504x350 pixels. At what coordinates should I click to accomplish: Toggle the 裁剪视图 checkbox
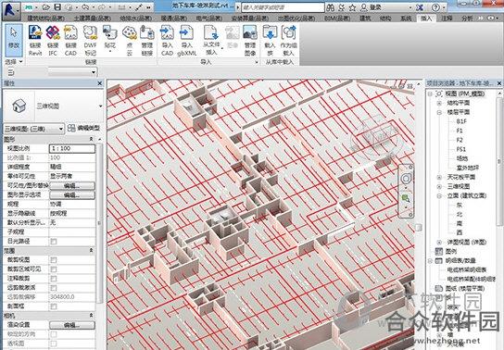click(x=54, y=260)
